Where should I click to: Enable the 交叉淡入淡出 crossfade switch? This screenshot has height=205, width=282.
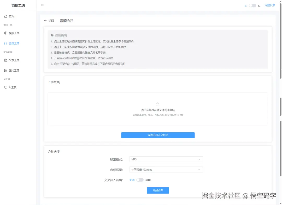pos(140,180)
